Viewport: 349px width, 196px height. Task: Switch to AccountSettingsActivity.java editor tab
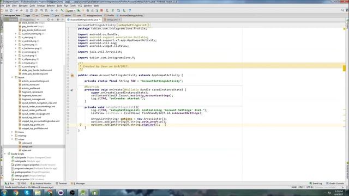pyautogui.click(x=84, y=20)
